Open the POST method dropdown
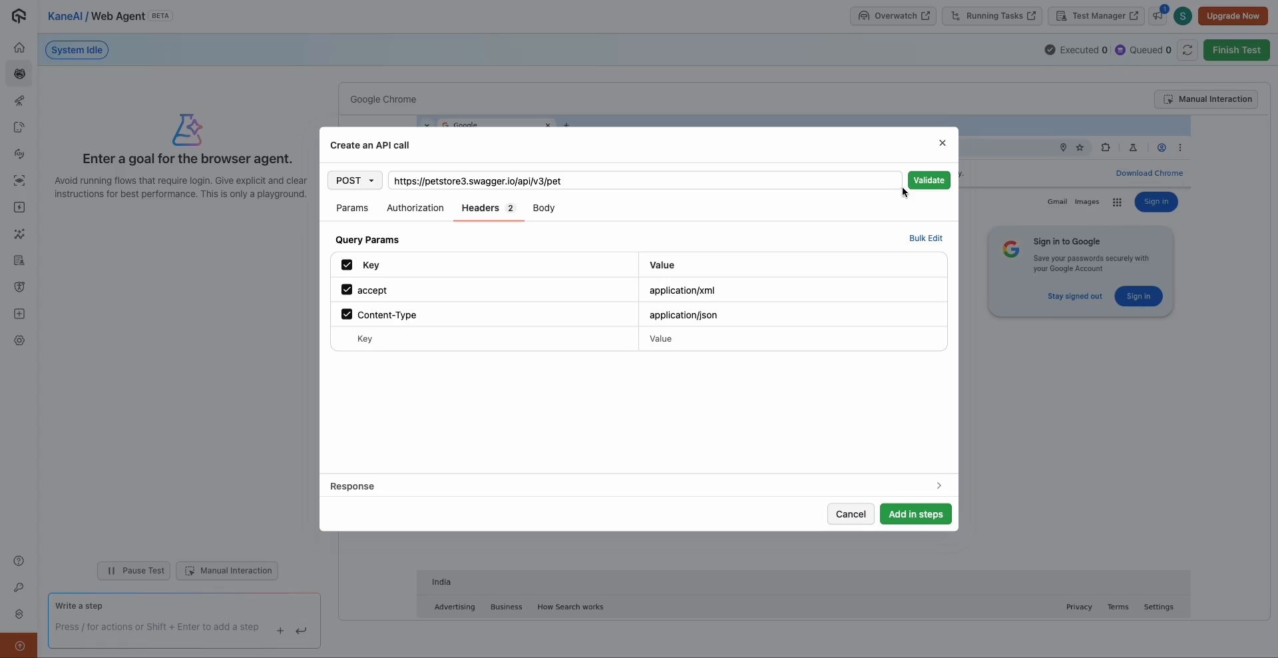 click(355, 180)
